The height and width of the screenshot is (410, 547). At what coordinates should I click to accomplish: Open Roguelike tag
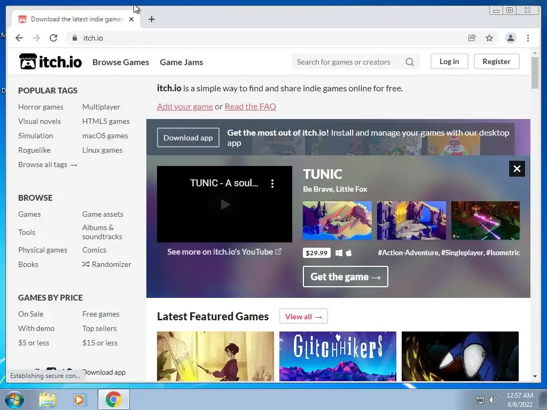(35, 150)
